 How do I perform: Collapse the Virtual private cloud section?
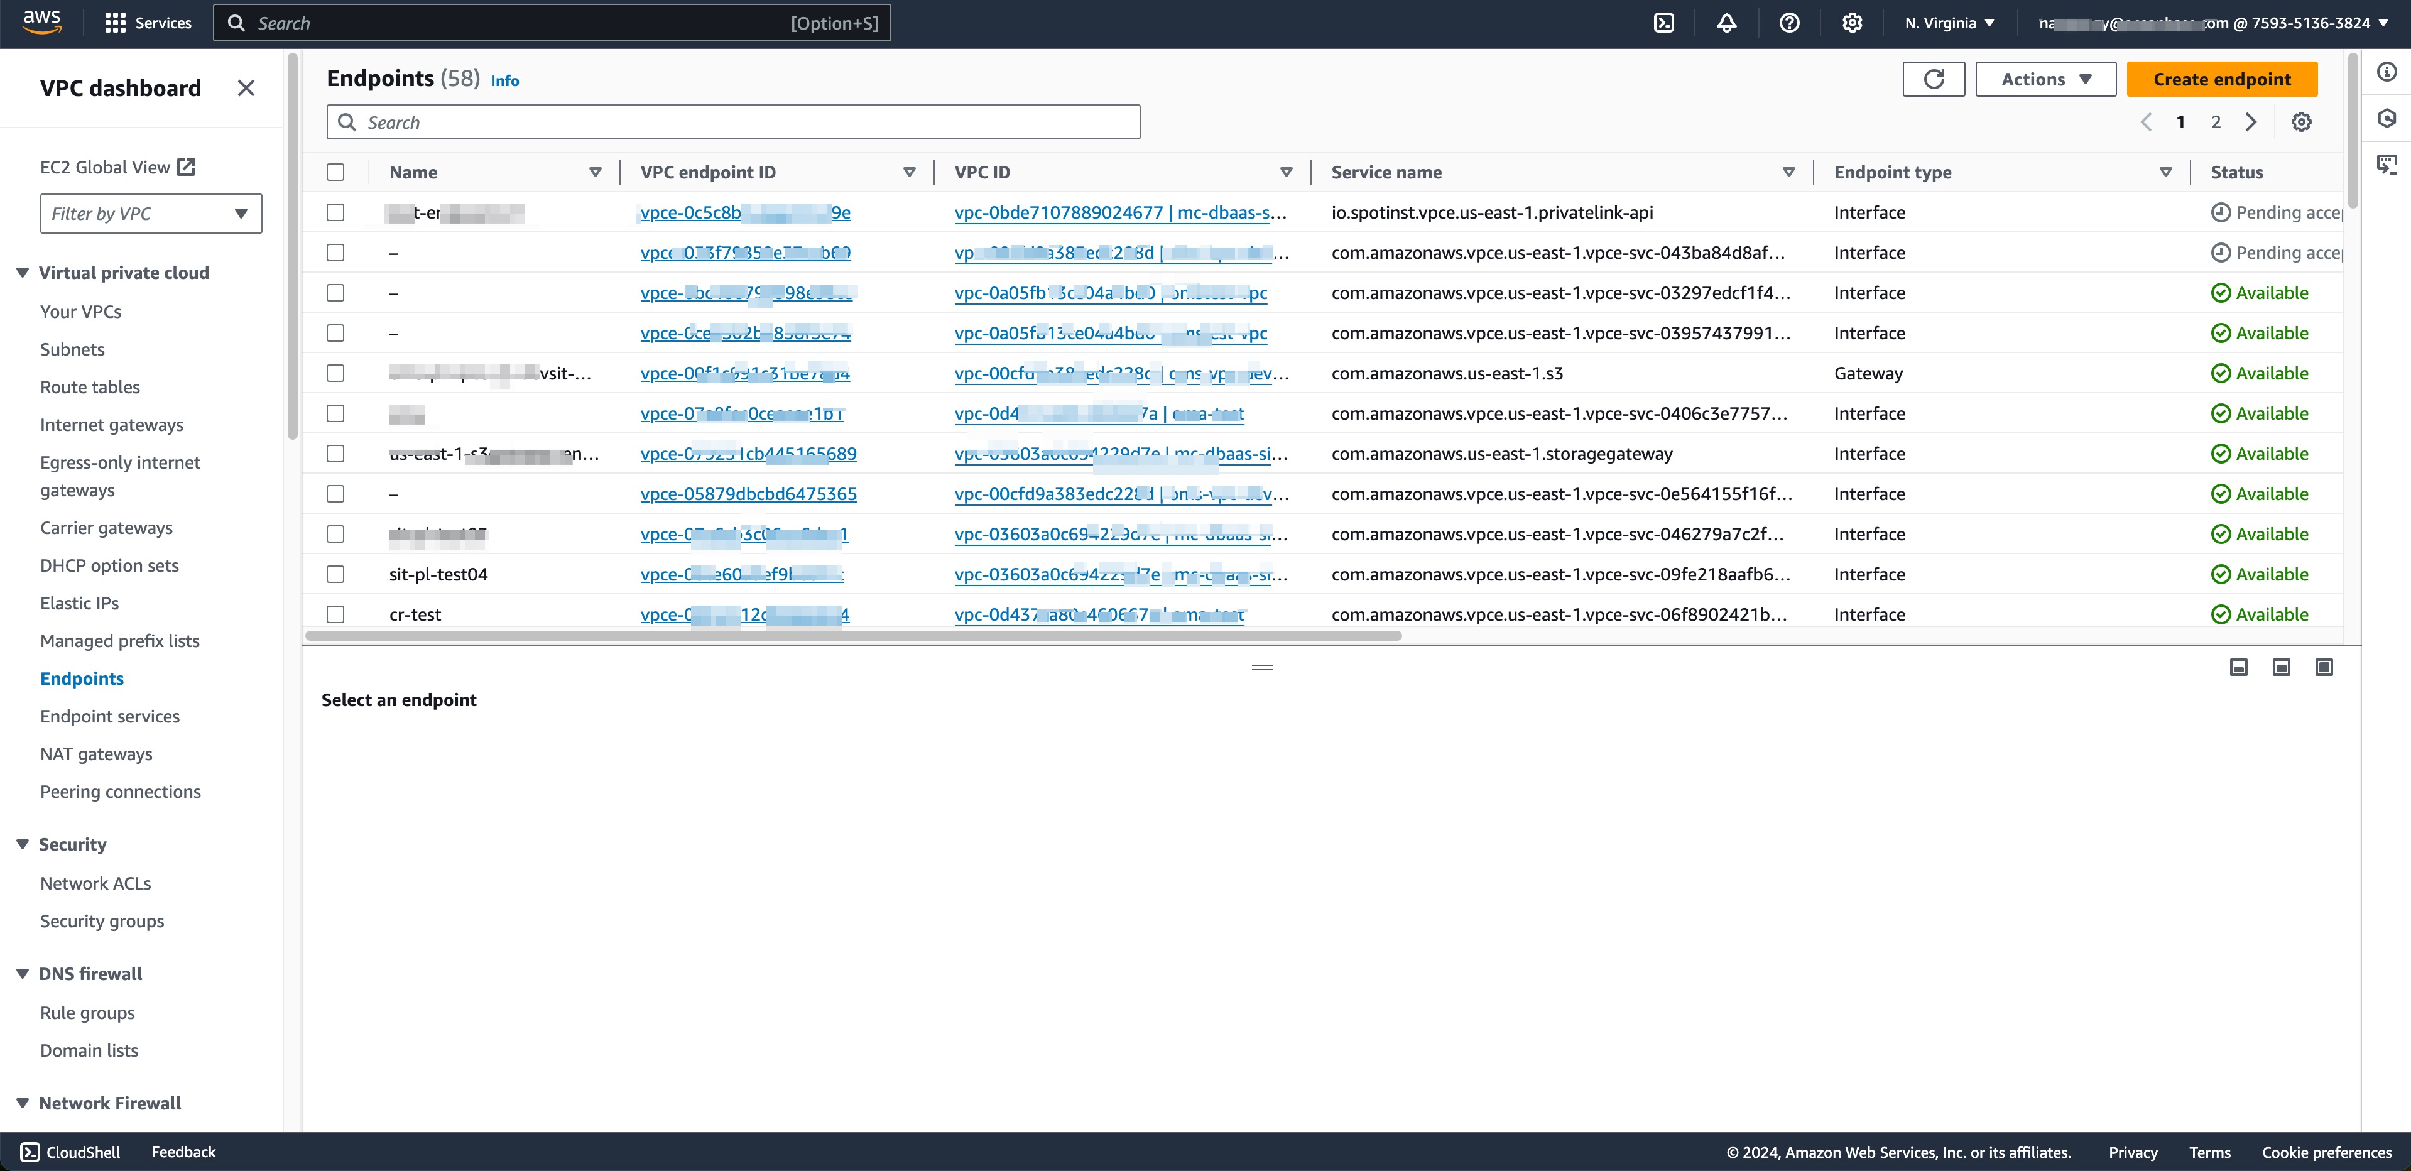click(x=23, y=273)
